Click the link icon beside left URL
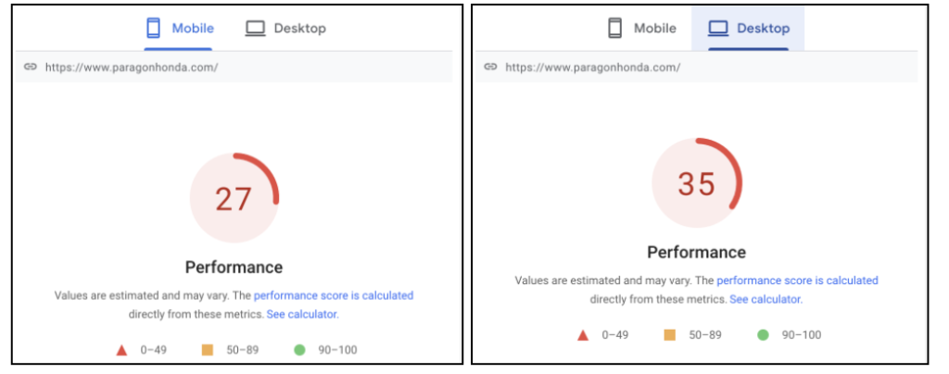 pyautogui.click(x=31, y=67)
